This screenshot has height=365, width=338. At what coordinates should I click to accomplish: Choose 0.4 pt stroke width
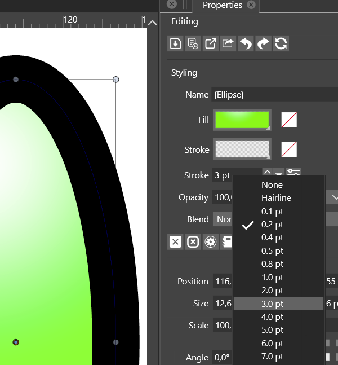pyautogui.click(x=278, y=238)
